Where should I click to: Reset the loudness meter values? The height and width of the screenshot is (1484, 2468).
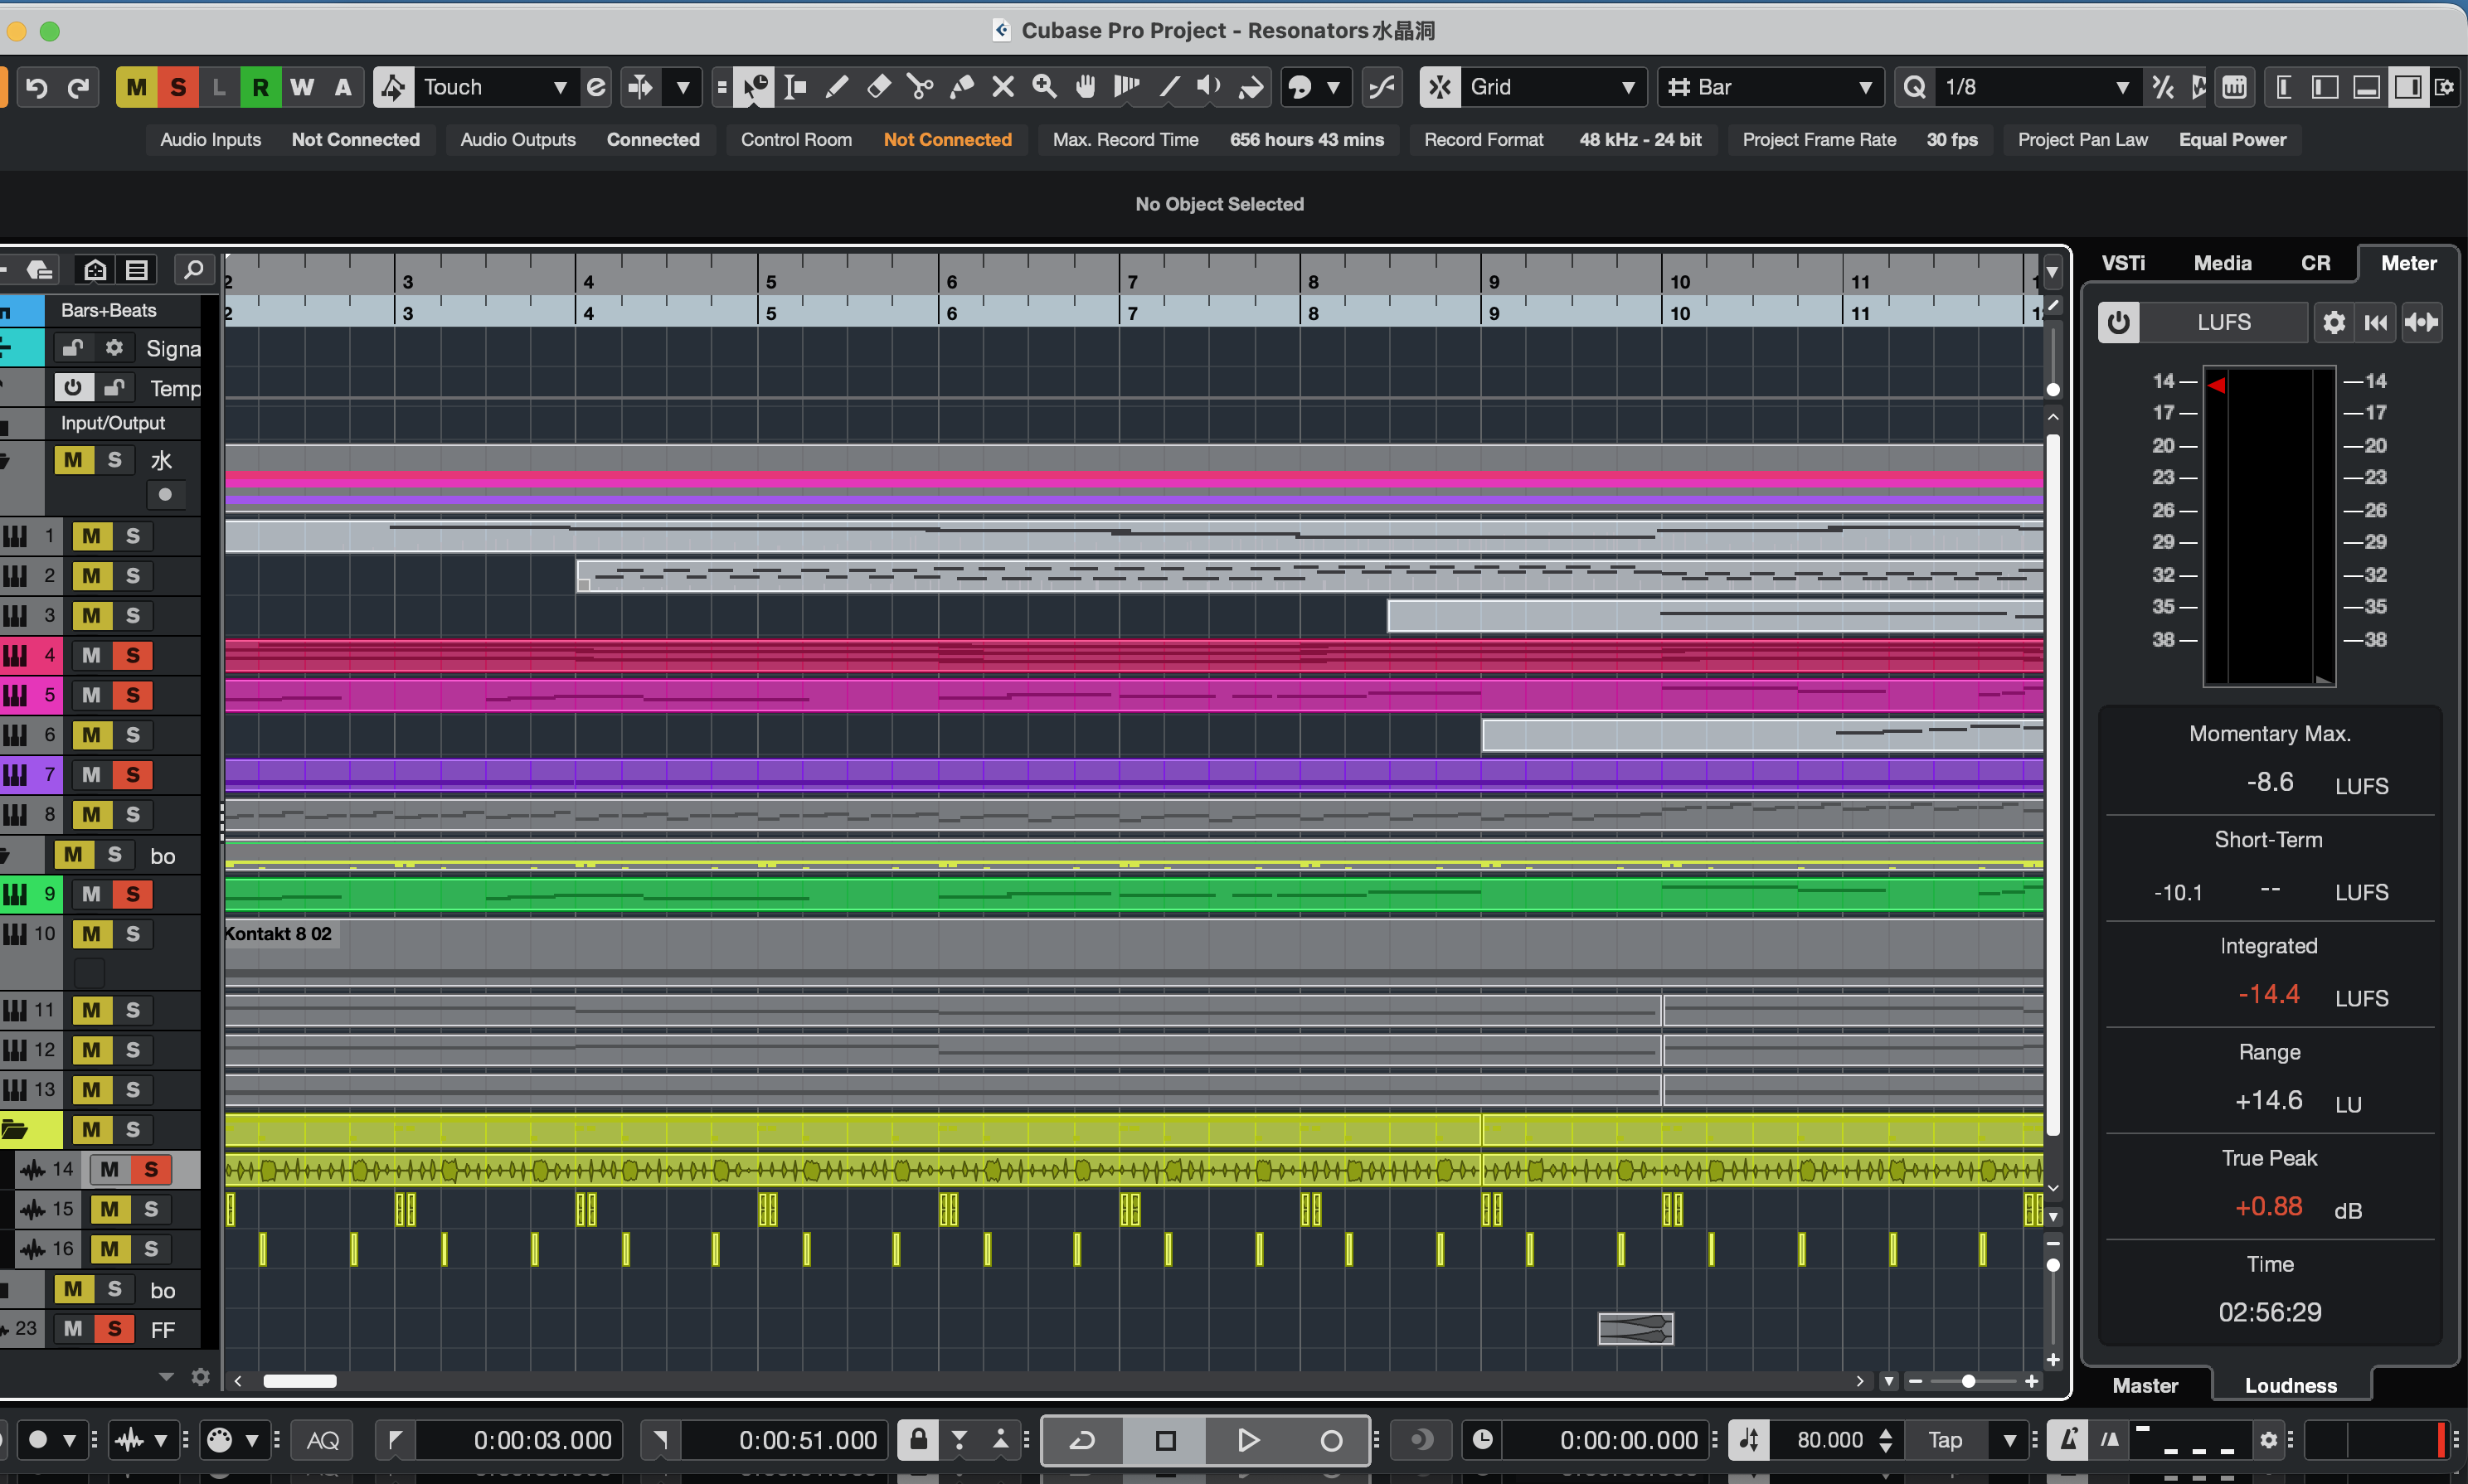tap(2376, 322)
